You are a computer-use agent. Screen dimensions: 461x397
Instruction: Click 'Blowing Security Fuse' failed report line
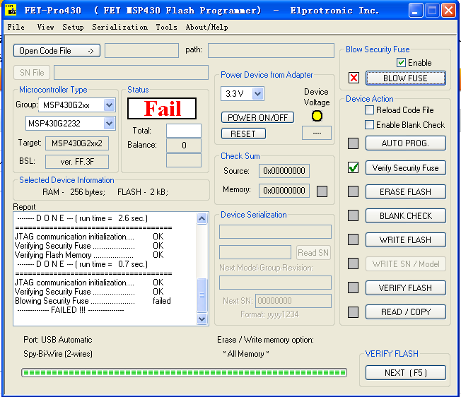click(x=93, y=301)
